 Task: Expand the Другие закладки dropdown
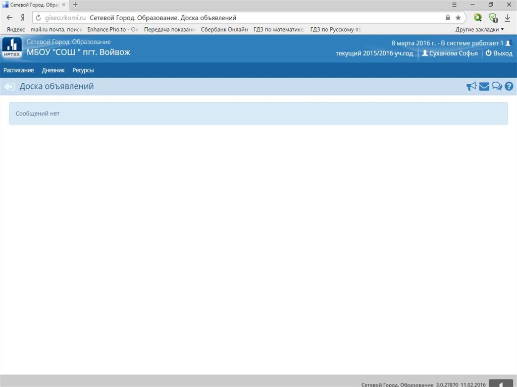point(480,29)
